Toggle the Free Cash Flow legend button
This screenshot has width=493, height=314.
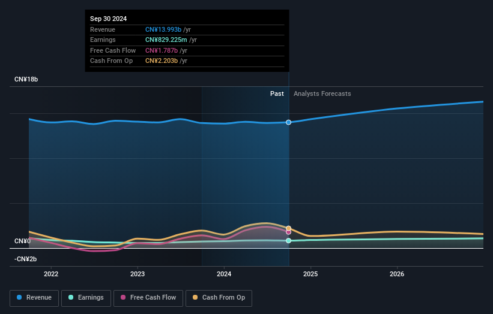(148, 298)
